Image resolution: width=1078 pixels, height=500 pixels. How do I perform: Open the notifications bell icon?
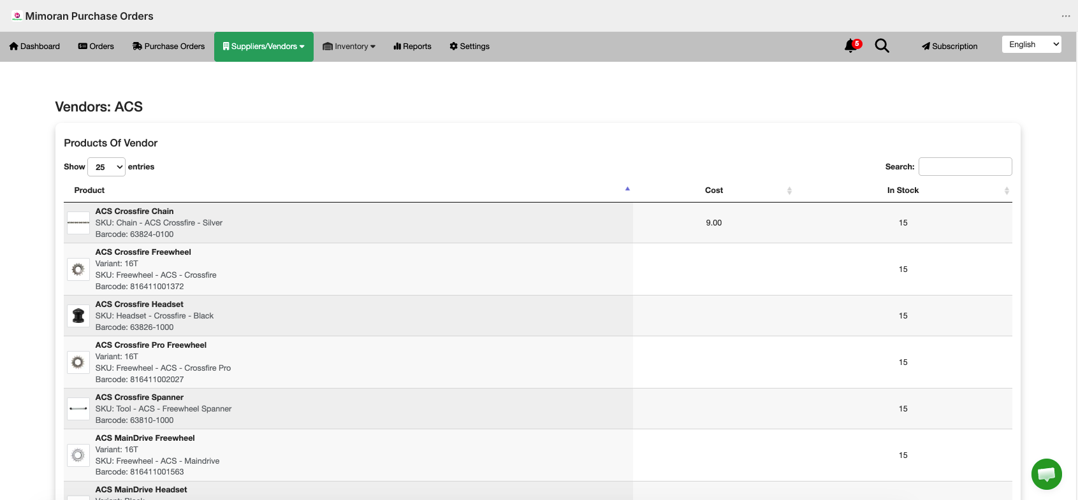tap(852, 46)
